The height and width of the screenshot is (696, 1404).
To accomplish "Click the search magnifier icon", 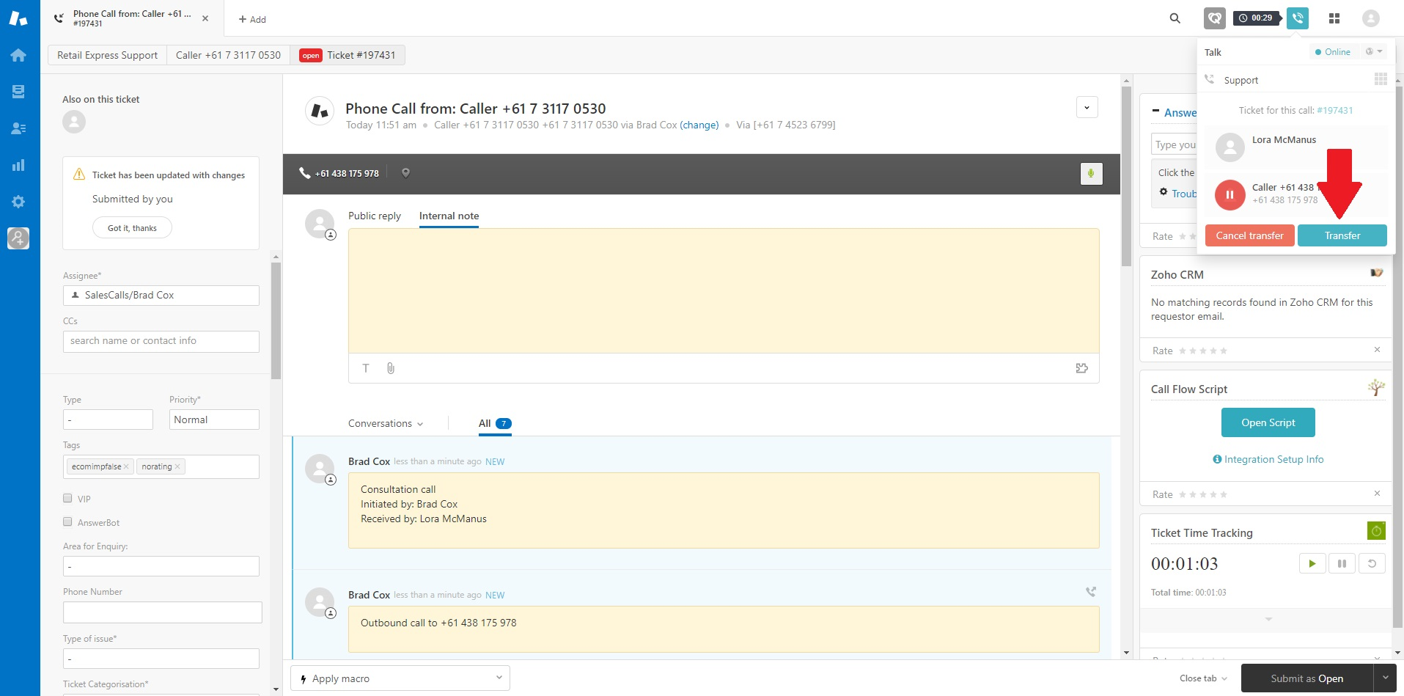I will click(1175, 18).
